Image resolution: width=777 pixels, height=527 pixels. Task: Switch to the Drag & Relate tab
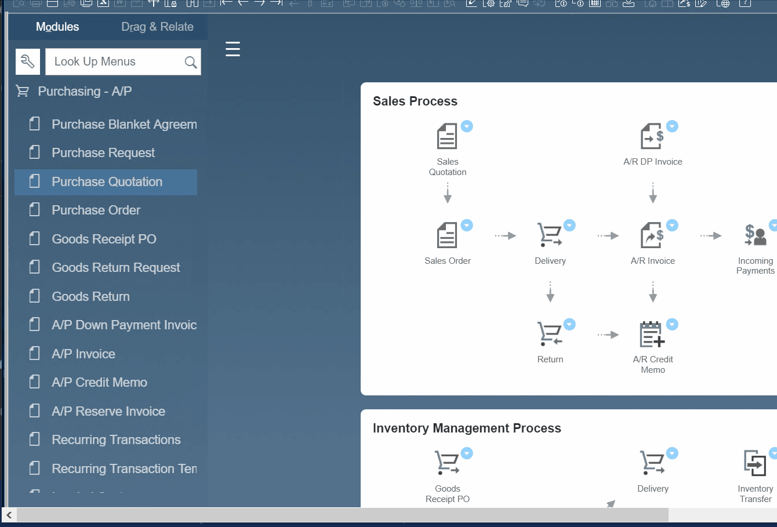[x=157, y=27]
